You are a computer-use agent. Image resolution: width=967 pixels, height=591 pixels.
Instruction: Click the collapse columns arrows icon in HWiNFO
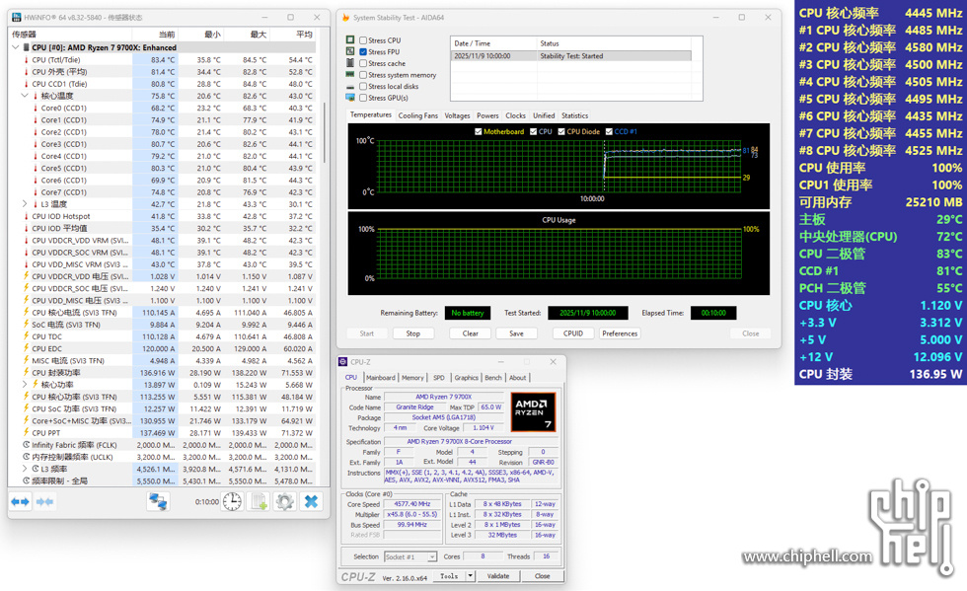pyautogui.click(x=44, y=501)
